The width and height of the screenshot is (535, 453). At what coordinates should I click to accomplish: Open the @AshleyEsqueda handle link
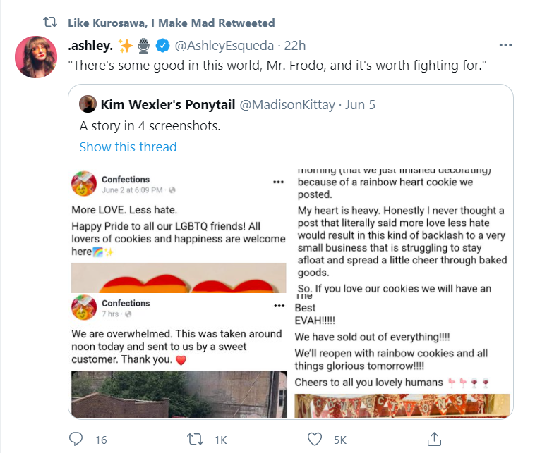pyautogui.click(x=224, y=46)
